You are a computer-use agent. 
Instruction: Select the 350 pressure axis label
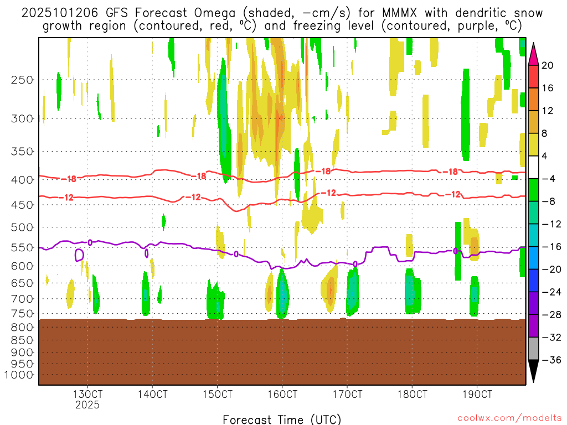point(22,152)
